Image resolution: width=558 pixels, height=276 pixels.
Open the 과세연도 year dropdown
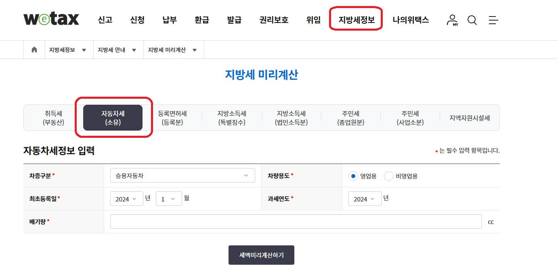coord(365,198)
